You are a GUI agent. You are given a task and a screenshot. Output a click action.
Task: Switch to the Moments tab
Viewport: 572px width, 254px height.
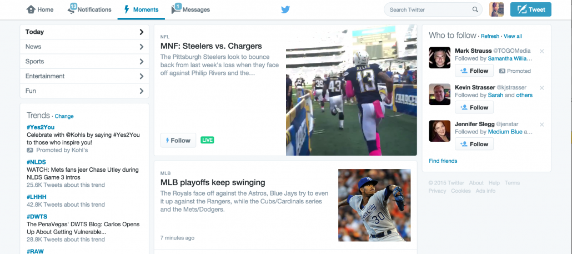(141, 9)
